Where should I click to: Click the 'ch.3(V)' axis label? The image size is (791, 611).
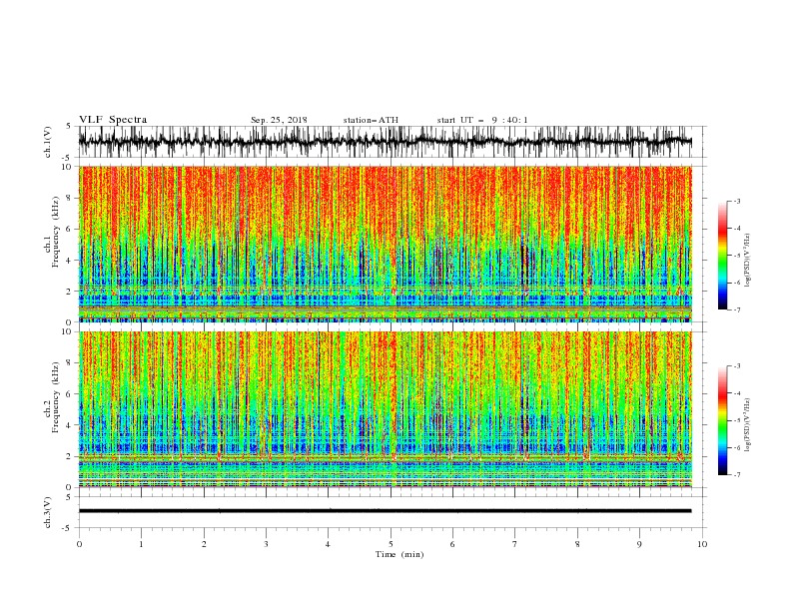(x=48, y=512)
